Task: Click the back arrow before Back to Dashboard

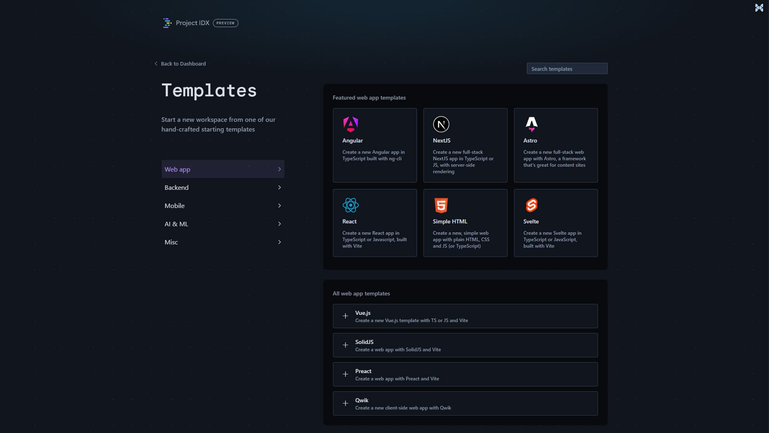Action: (x=156, y=64)
